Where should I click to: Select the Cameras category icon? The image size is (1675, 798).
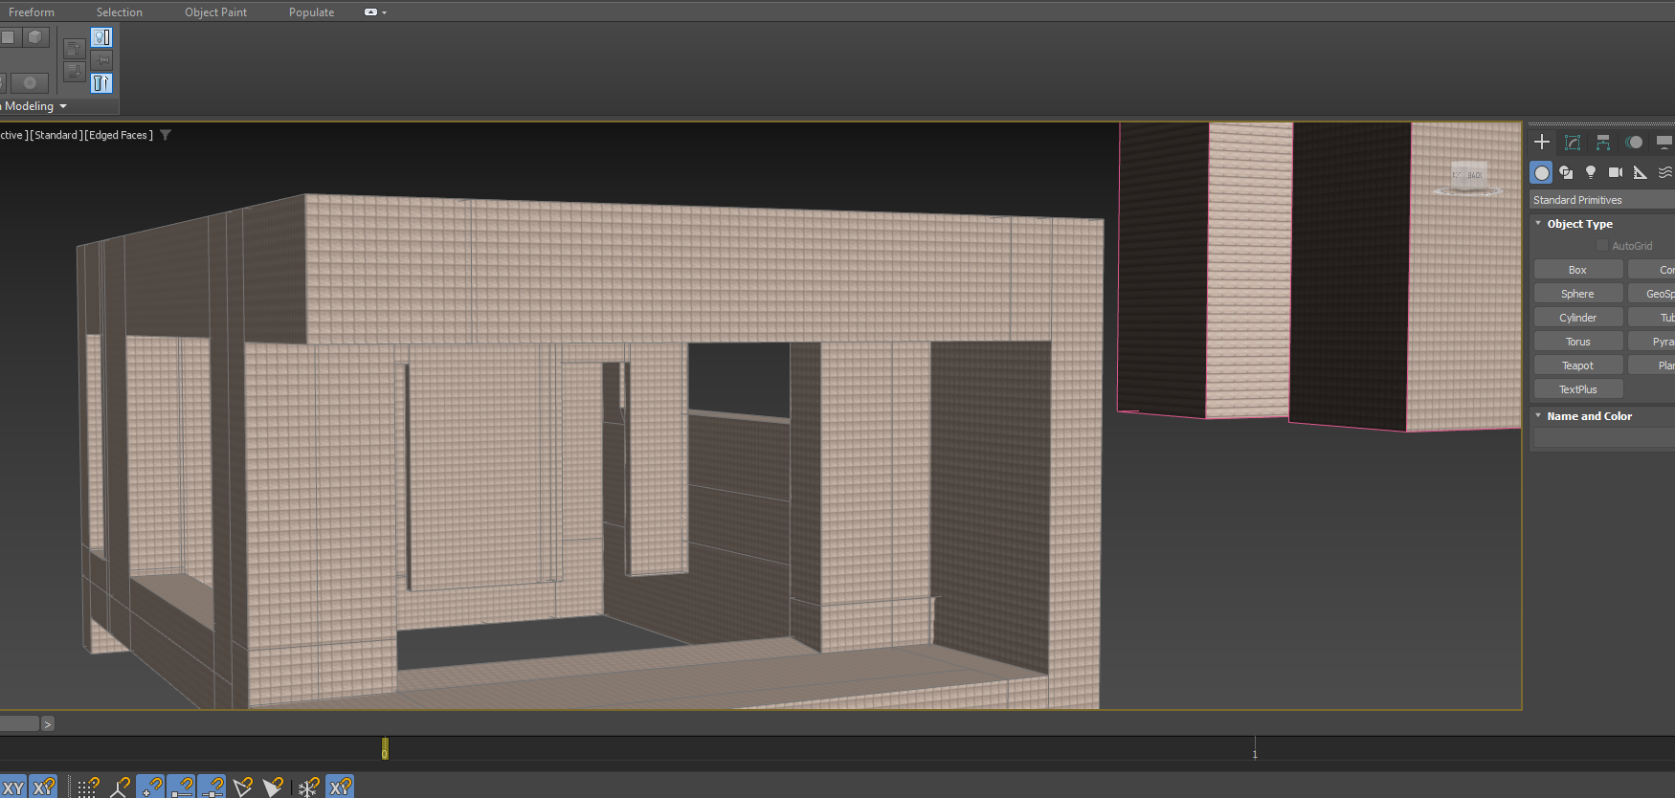coord(1616,172)
